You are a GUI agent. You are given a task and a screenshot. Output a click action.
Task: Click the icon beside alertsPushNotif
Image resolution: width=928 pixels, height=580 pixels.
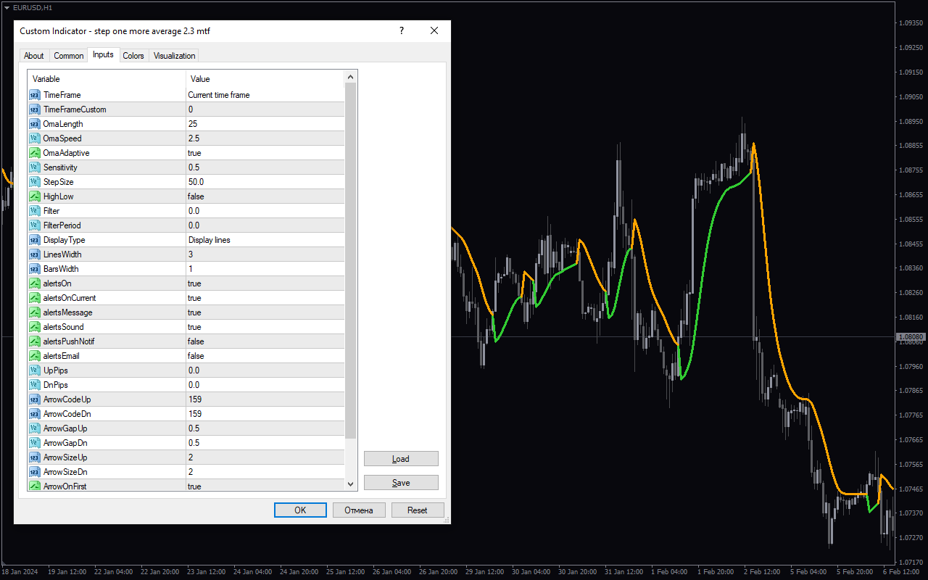tap(34, 341)
